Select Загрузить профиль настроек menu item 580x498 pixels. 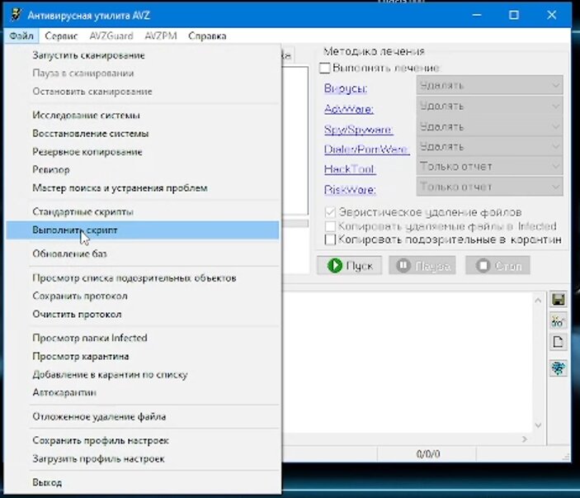coord(143,459)
